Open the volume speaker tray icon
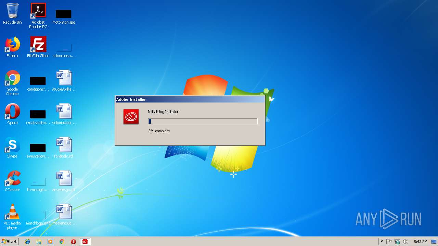 pyautogui.click(x=405, y=242)
